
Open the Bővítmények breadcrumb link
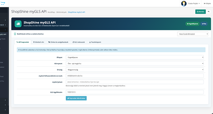click(x=61, y=12)
